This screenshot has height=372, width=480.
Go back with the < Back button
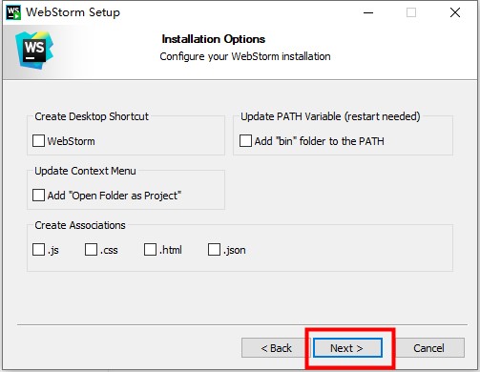(x=276, y=348)
